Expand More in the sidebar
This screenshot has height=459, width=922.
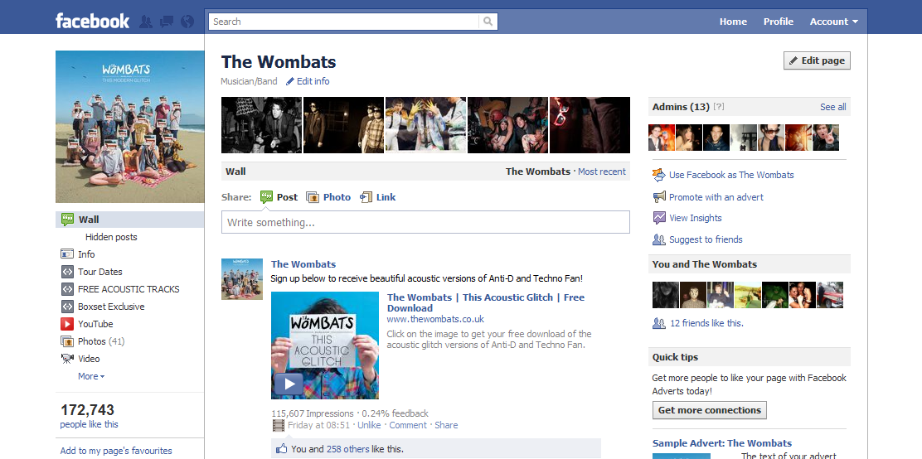tap(91, 376)
